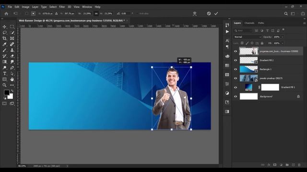Click the rotation angle input field

click(x=125, y=13)
